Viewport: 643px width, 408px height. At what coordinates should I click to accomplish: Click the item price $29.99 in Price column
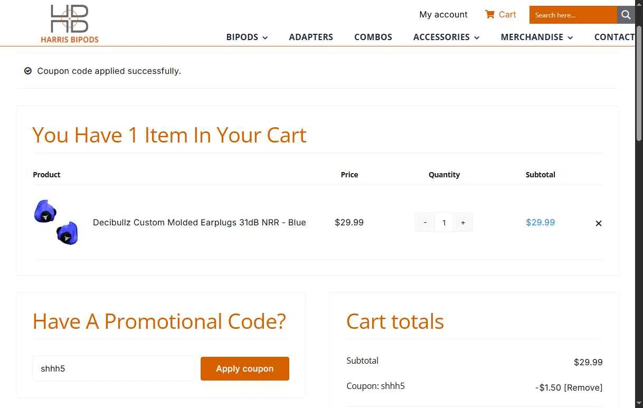click(x=349, y=222)
